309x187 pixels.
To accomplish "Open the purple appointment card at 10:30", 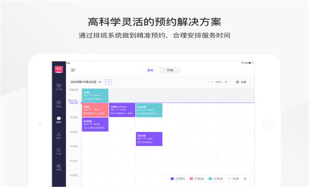I will tap(149, 139).
